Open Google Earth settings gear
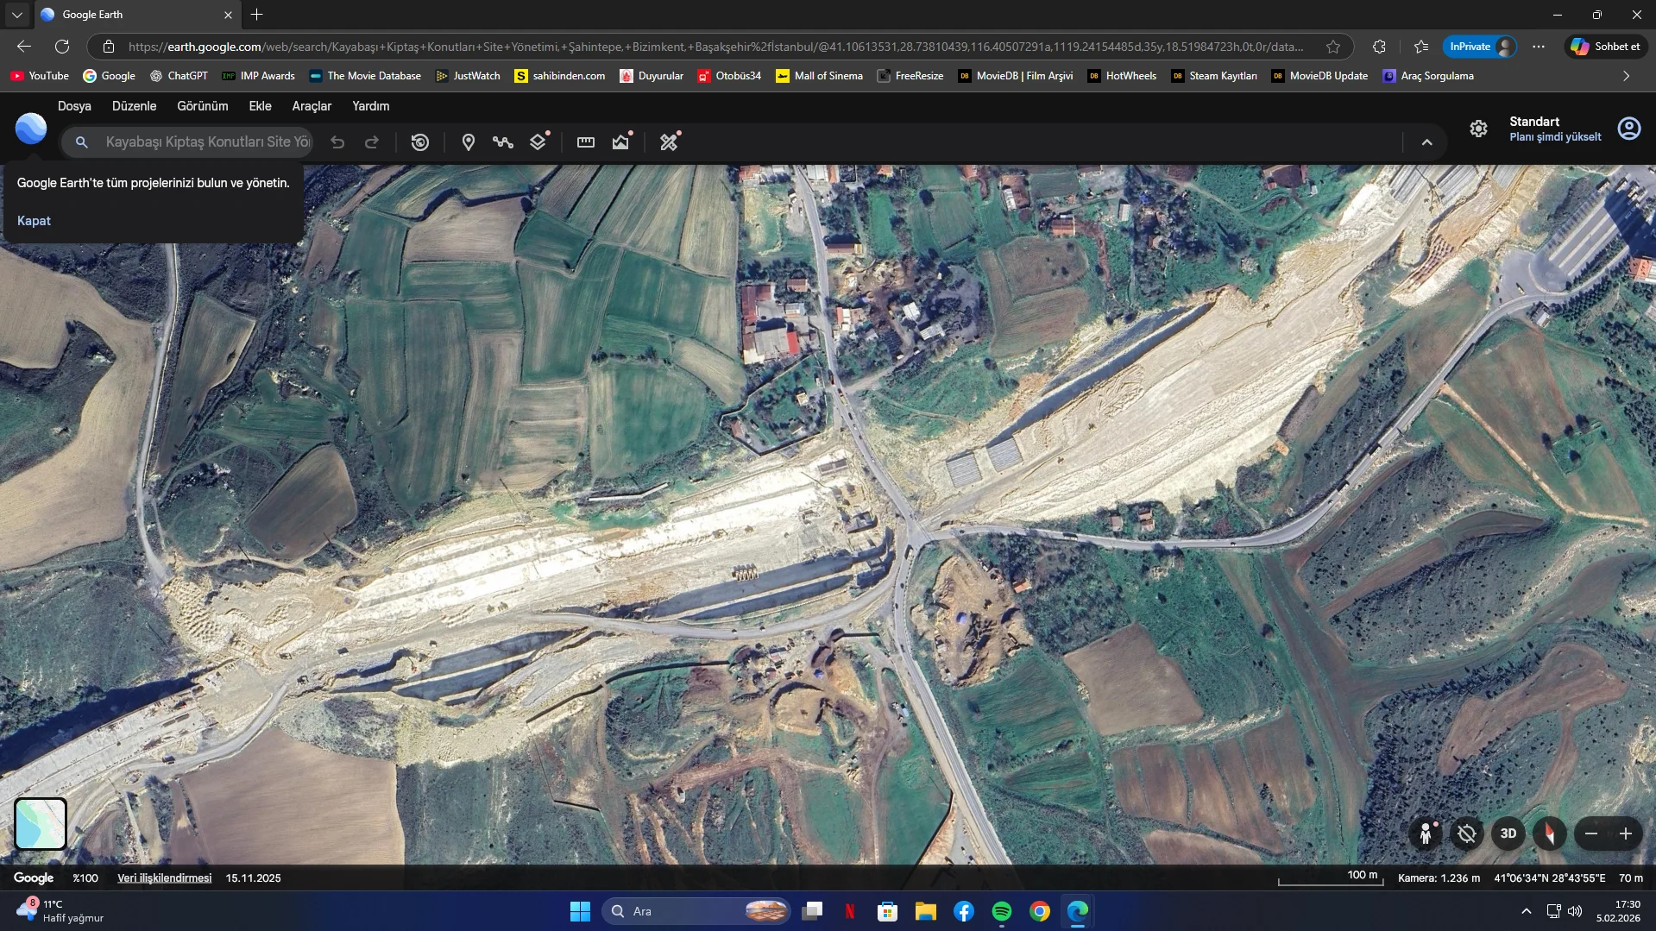 click(x=1478, y=129)
